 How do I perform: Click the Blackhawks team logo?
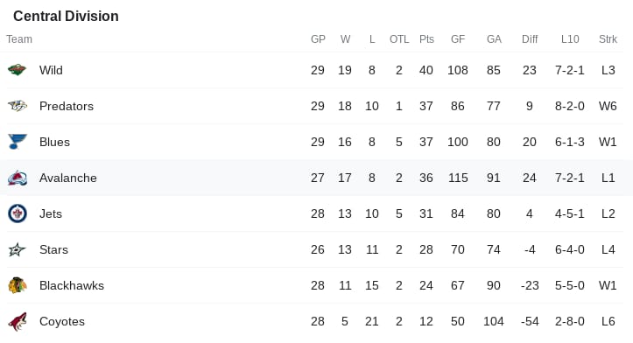point(18,285)
